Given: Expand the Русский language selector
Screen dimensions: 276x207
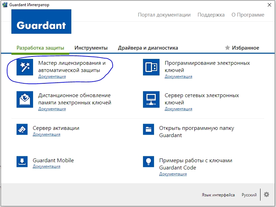Looking at the screenshot, I should (x=249, y=195).
